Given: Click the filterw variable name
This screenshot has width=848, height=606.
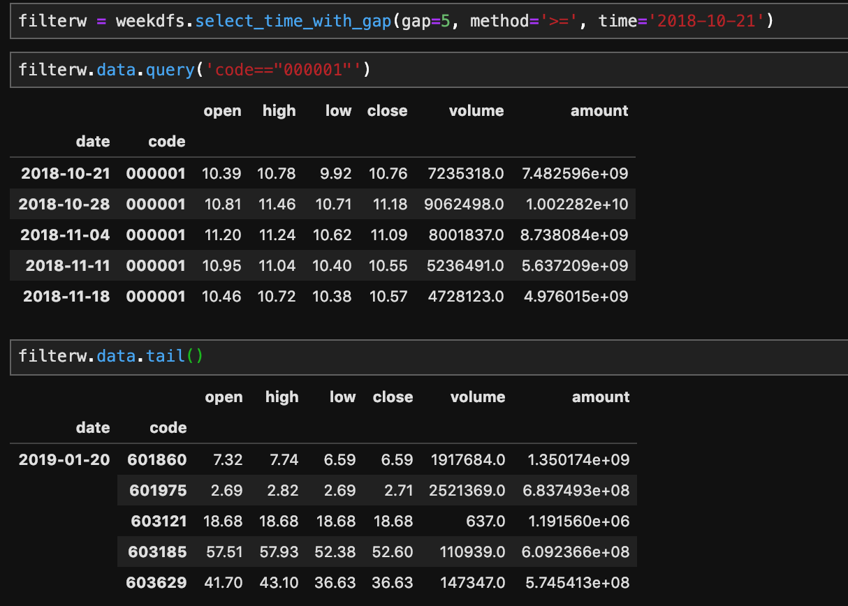Looking at the screenshot, I should pyautogui.click(x=52, y=20).
